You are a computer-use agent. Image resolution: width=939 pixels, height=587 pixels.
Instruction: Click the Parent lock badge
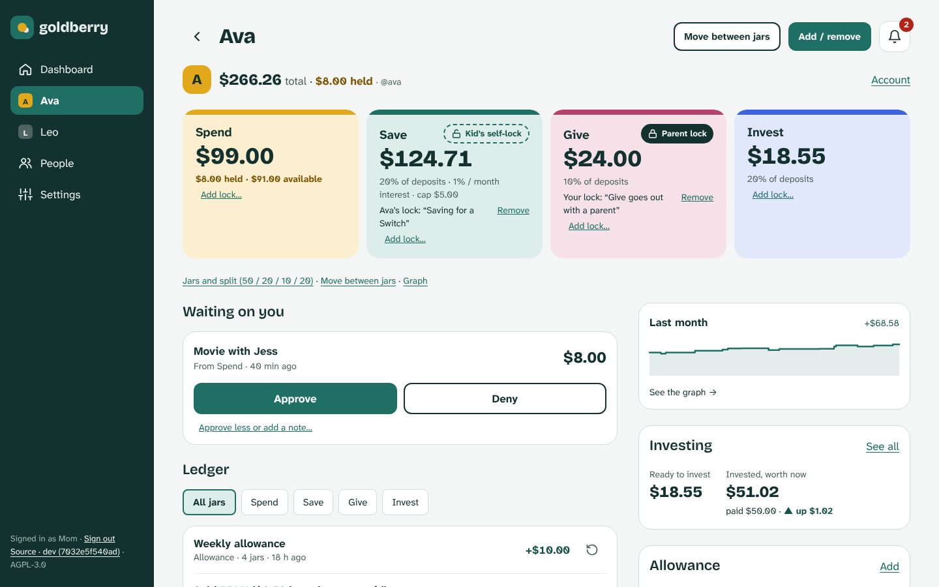677,134
